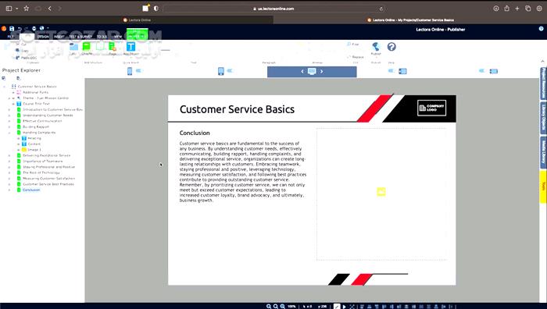
Task: Select the Effective Communication page in the tree
Action: point(42,121)
